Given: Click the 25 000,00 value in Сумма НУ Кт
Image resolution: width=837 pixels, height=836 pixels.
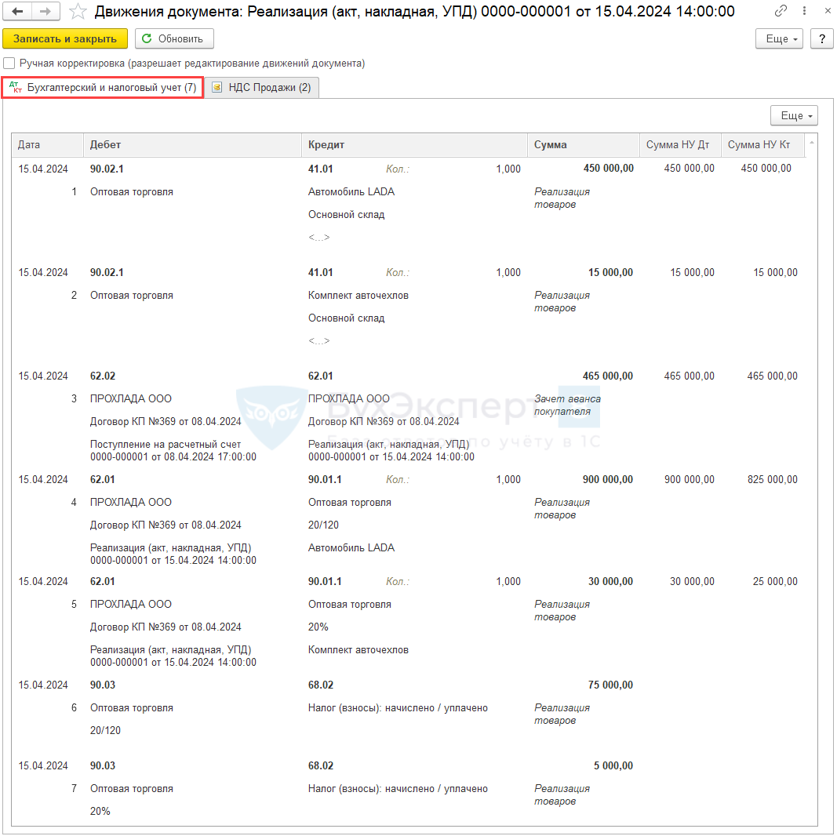Looking at the screenshot, I should click(x=775, y=582).
